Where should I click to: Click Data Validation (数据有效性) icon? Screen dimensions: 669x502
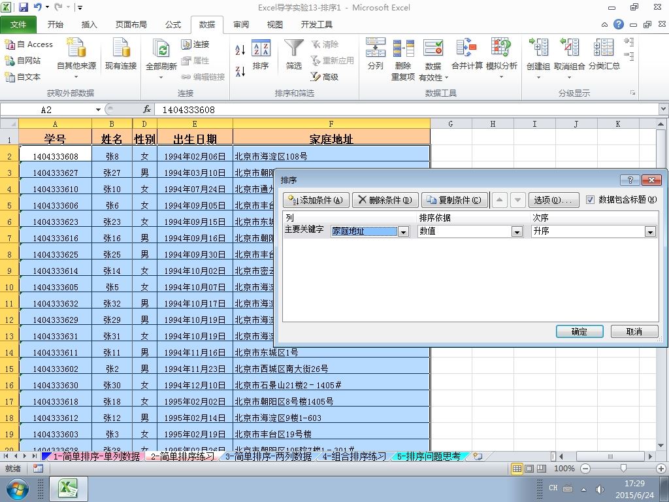[433, 48]
